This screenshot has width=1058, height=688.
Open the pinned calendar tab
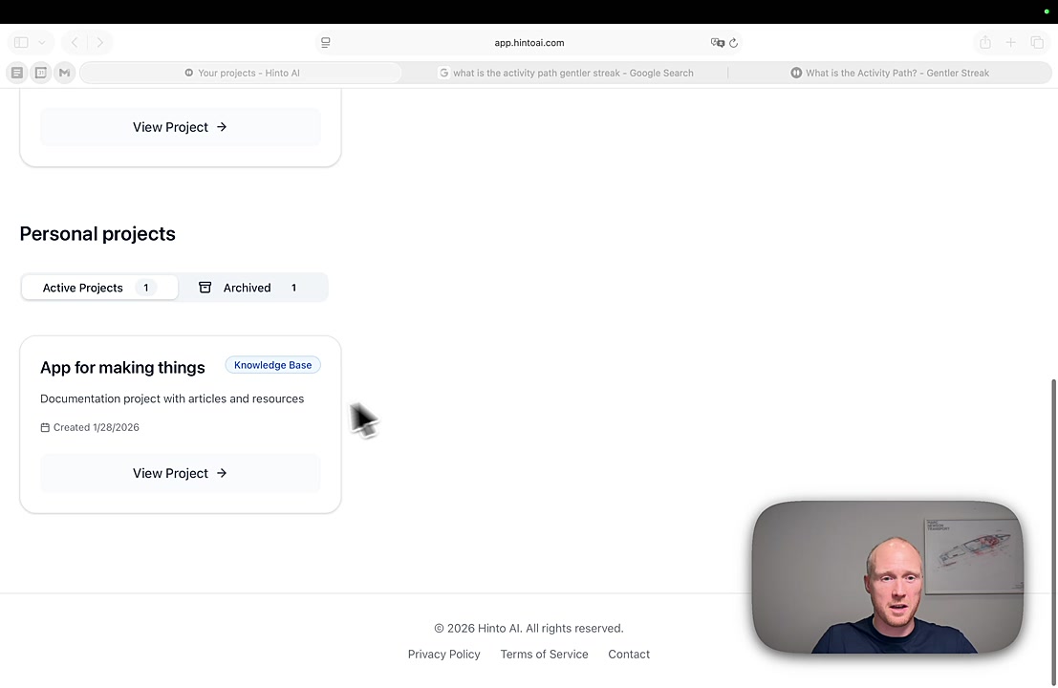pos(41,73)
